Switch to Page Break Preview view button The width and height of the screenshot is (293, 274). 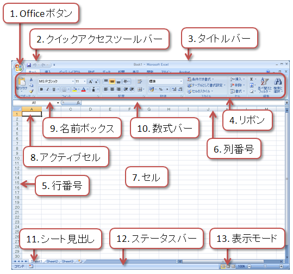pyautogui.click(x=233, y=266)
